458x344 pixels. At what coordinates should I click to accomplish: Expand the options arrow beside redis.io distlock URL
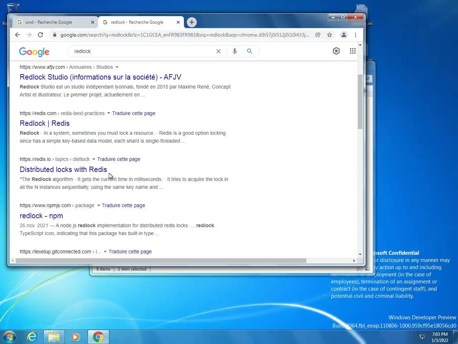(94, 159)
